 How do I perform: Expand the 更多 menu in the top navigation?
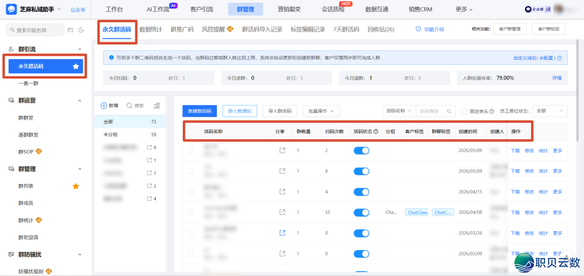[464, 9]
